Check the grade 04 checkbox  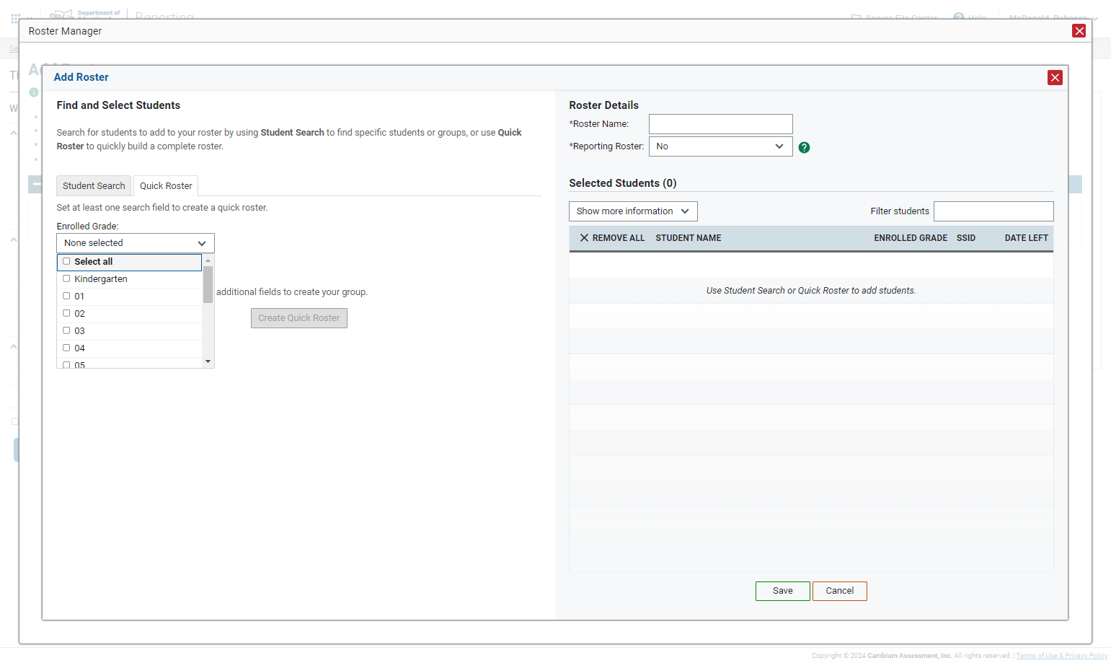click(x=66, y=348)
